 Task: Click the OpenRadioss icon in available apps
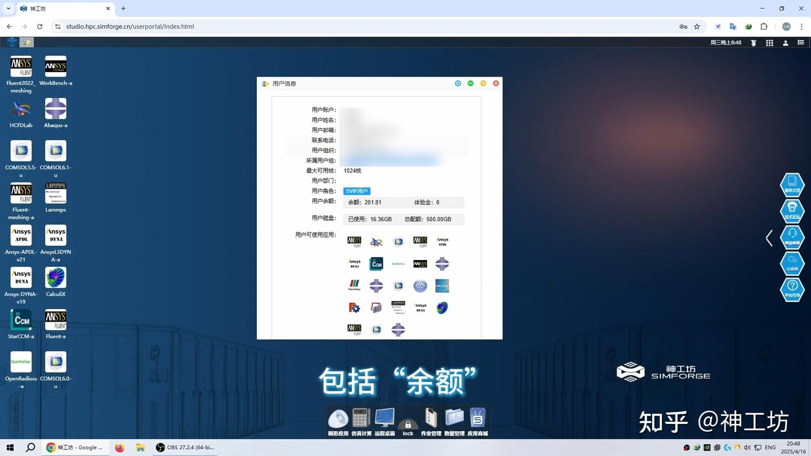[398, 263]
